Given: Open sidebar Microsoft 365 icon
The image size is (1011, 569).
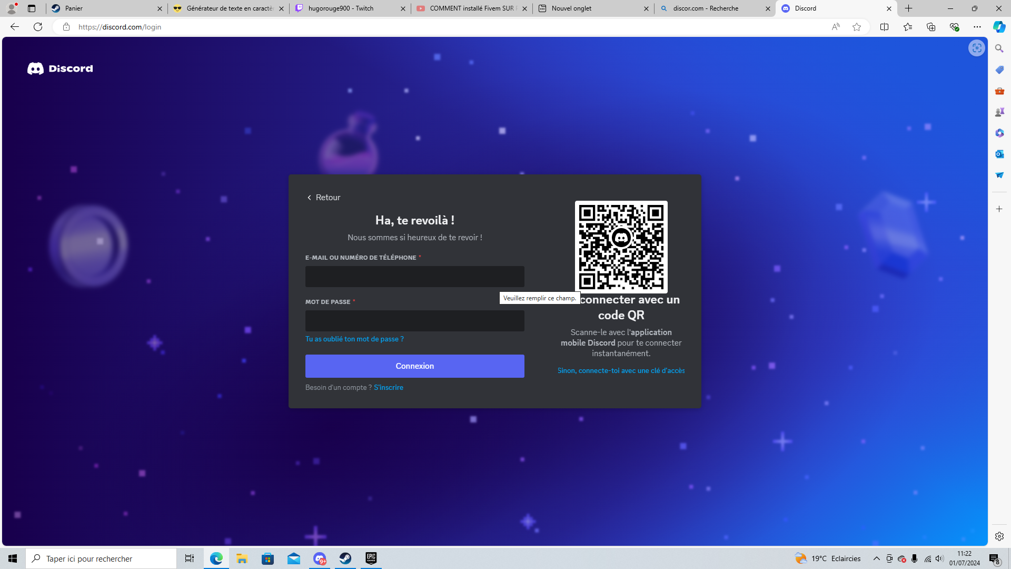Looking at the screenshot, I should [999, 133].
